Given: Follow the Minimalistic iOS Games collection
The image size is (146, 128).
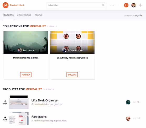Looking at the screenshot, I should (x=26, y=75).
